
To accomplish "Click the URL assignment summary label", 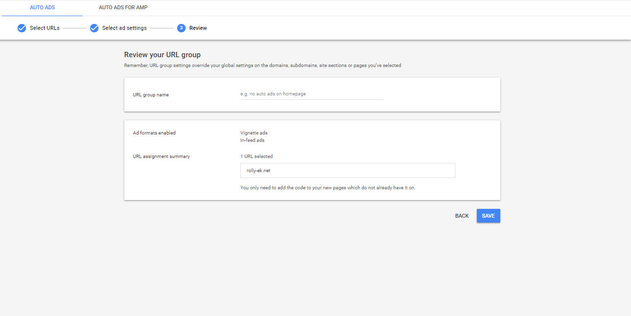I will coord(161,156).
